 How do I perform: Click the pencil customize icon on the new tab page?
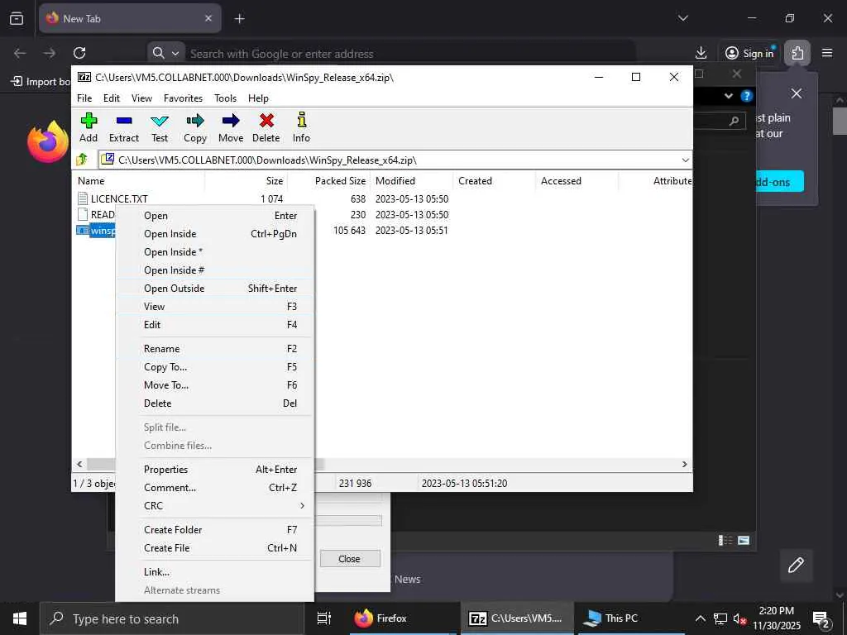(x=796, y=566)
